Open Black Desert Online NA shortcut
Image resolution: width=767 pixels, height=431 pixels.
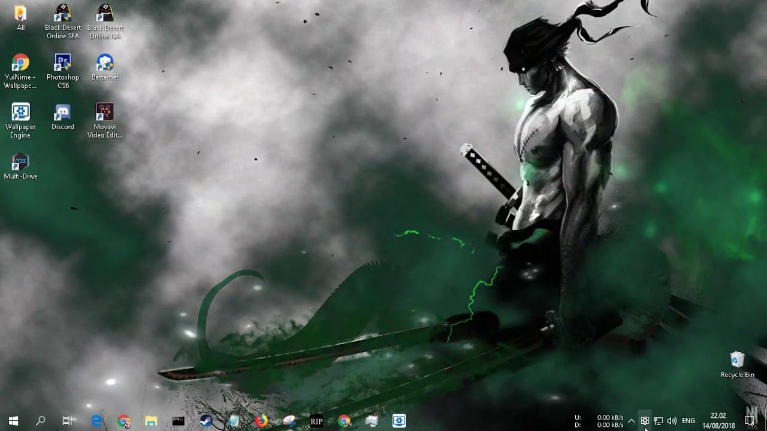pos(105,22)
